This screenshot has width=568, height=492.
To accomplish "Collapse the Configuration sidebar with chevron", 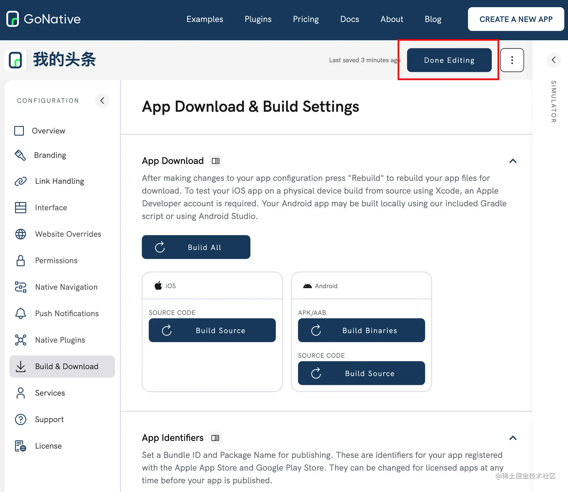I will click(x=102, y=101).
